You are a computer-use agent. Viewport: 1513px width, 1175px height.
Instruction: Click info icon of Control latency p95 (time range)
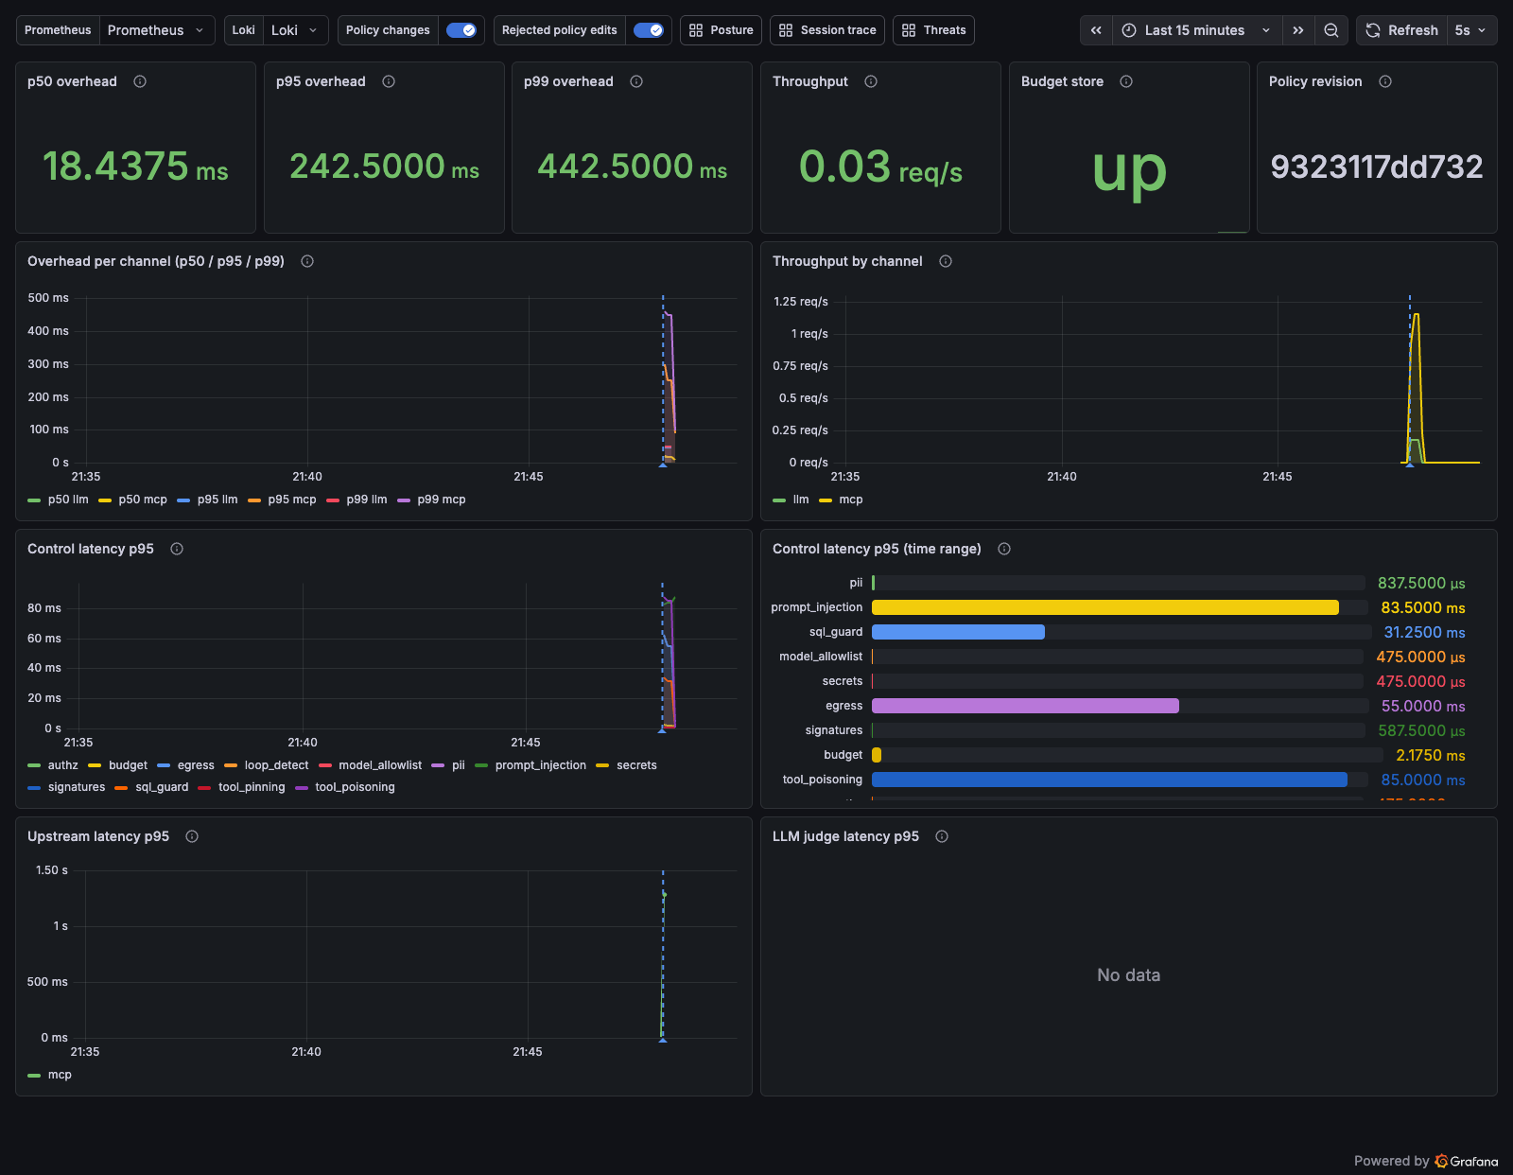pos(1004,549)
